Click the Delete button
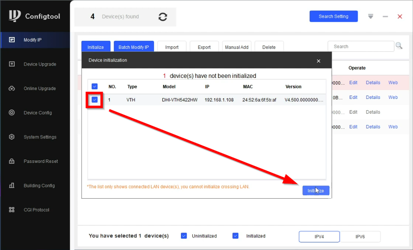The image size is (413, 250). 269,47
